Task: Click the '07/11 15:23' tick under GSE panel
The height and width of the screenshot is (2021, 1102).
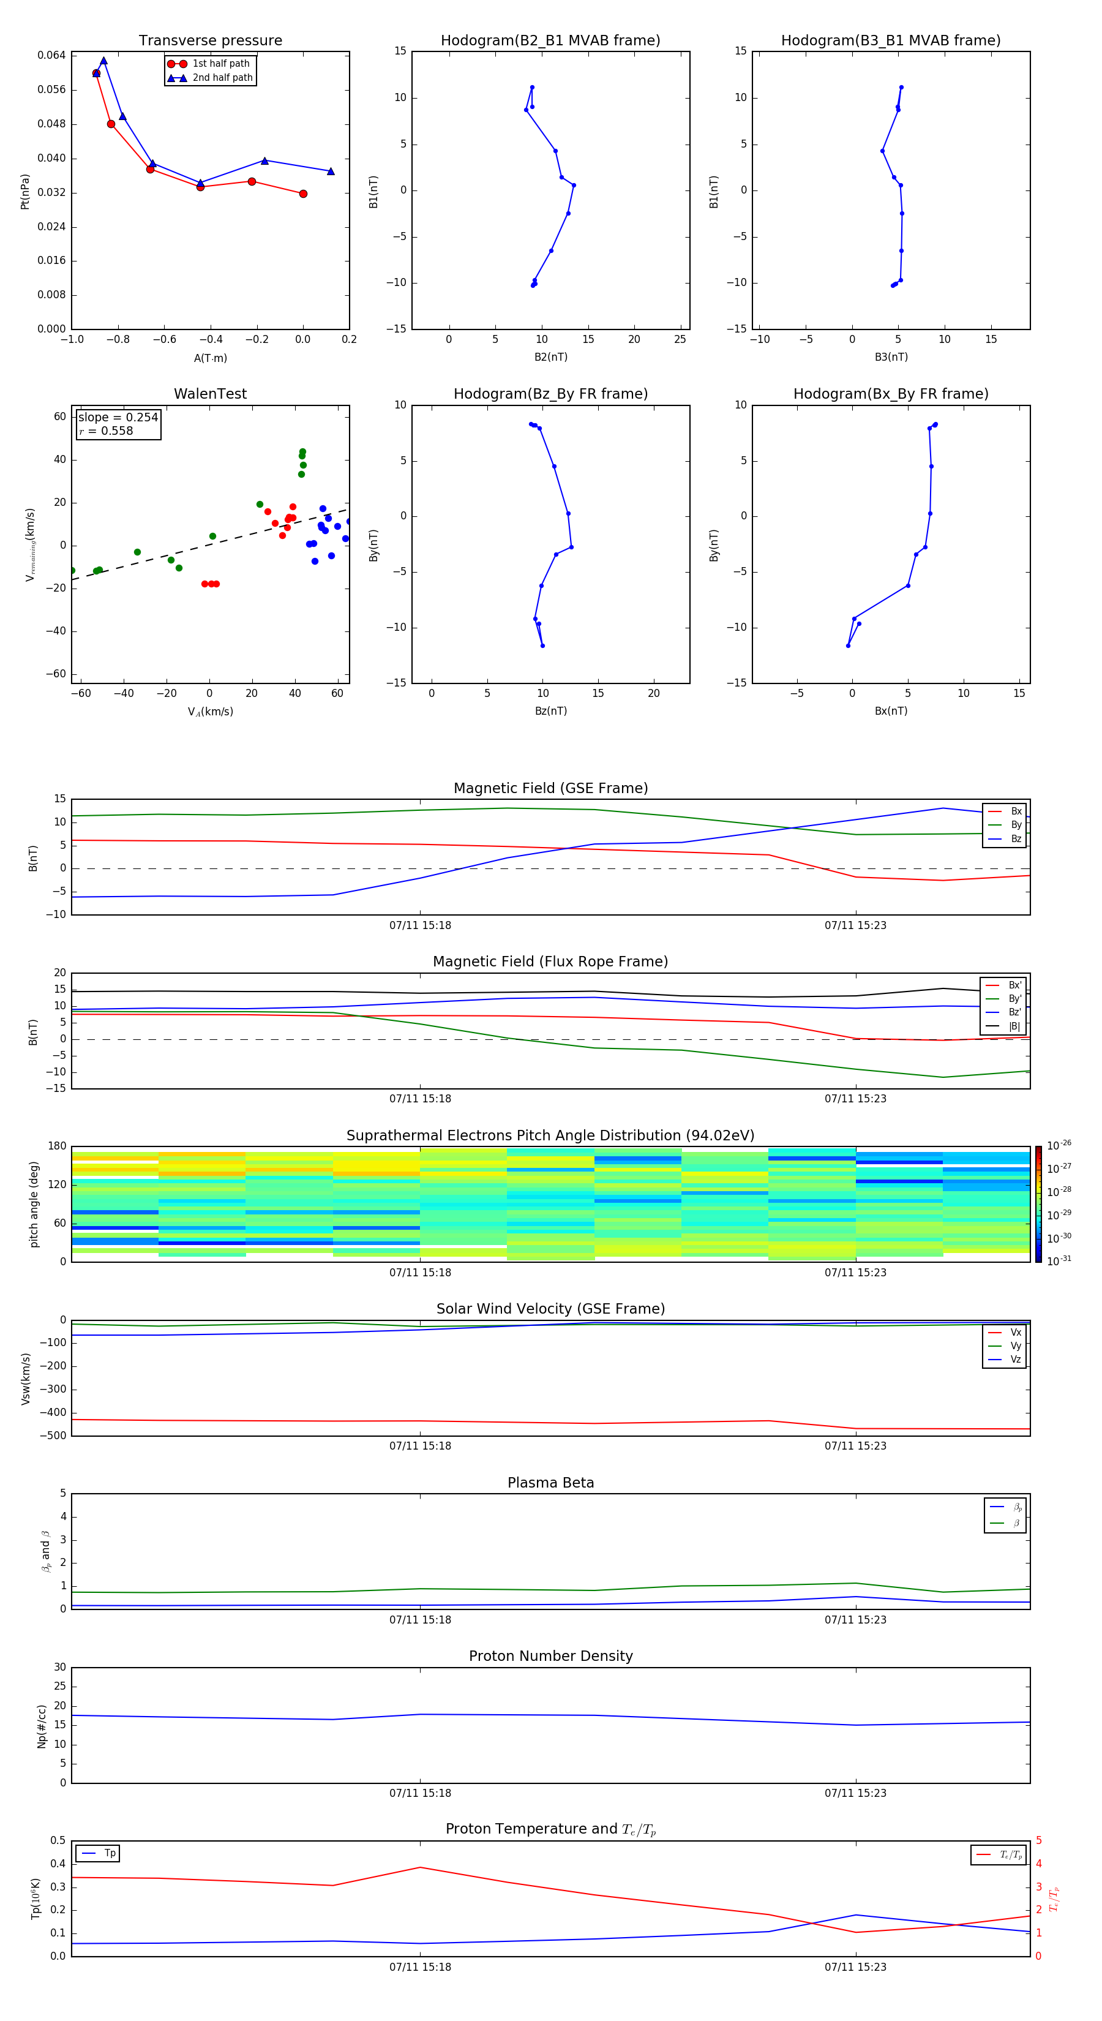Action: pos(856,926)
